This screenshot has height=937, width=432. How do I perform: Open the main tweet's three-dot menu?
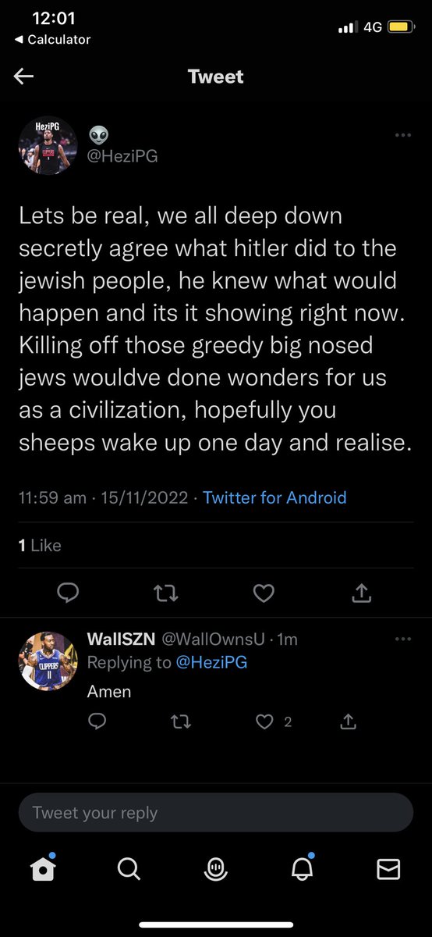click(402, 135)
